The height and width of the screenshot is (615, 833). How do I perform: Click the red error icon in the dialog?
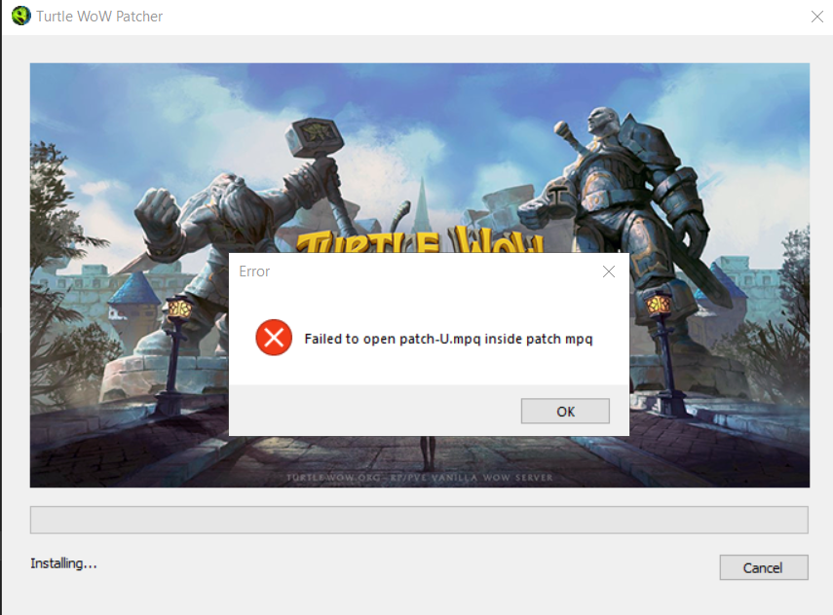tap(274, 338)
